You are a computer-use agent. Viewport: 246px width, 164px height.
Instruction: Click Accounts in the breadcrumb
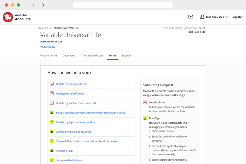[x=42, y=28]
